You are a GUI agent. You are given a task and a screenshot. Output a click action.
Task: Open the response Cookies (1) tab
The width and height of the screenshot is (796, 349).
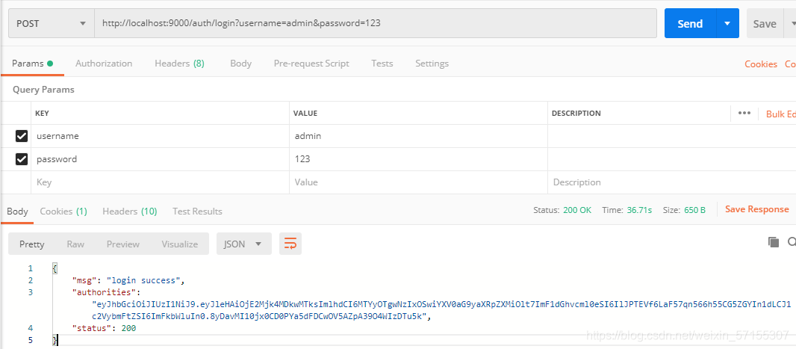pos(63,211)
